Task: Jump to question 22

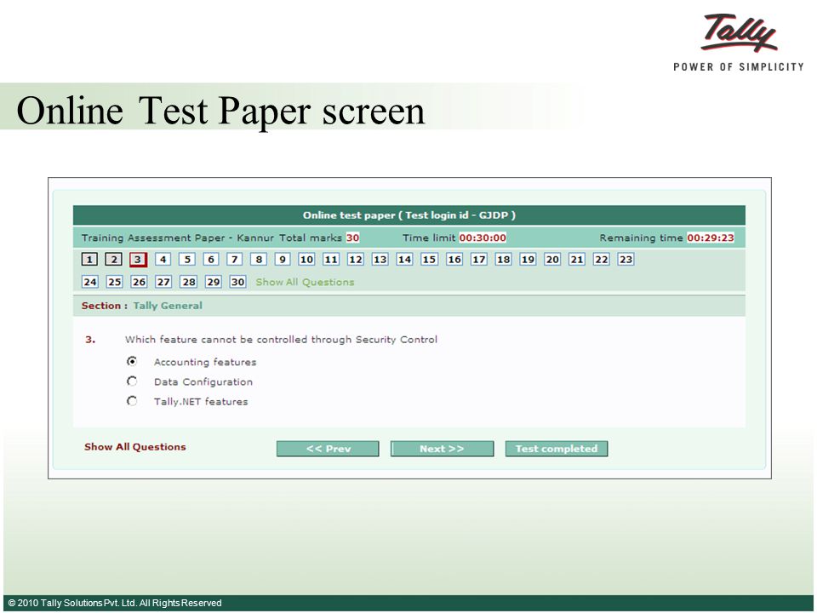Action: (602, 259)
